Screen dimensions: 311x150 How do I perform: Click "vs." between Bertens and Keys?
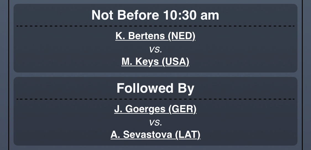tap(155, 49)
